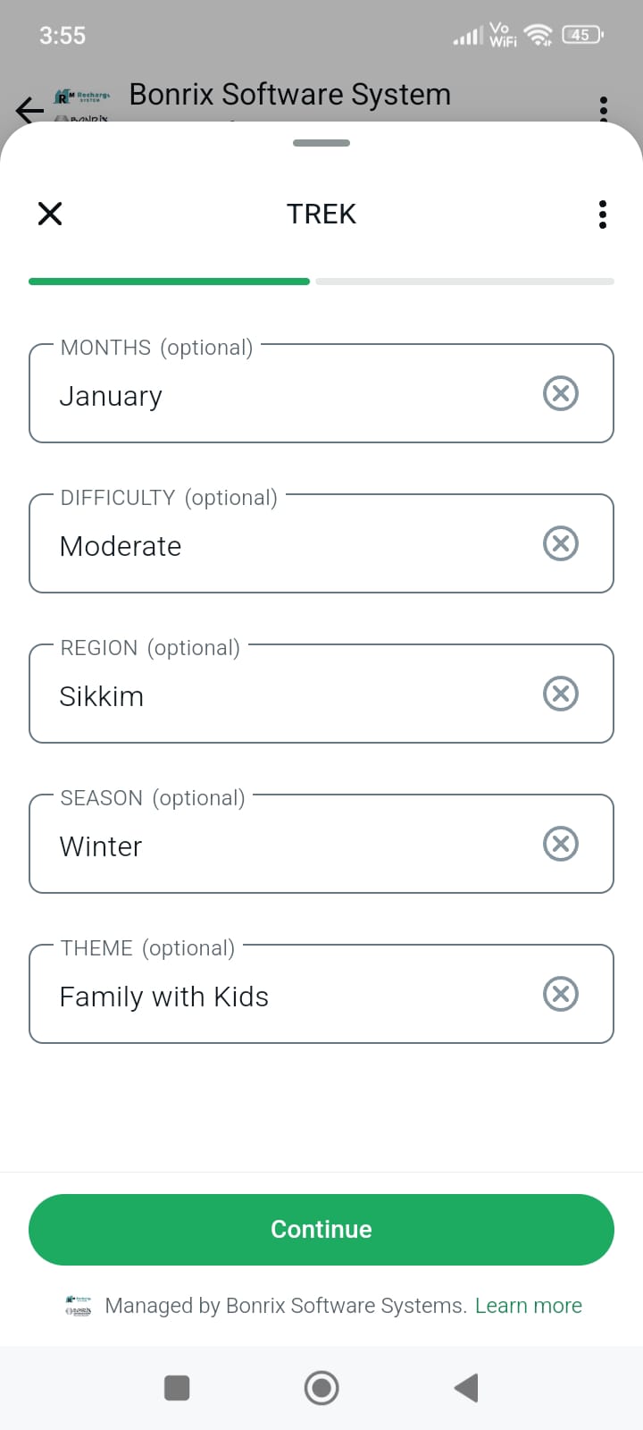
Task: Clear the Winter season selection
Action: (x=561, y=844)
